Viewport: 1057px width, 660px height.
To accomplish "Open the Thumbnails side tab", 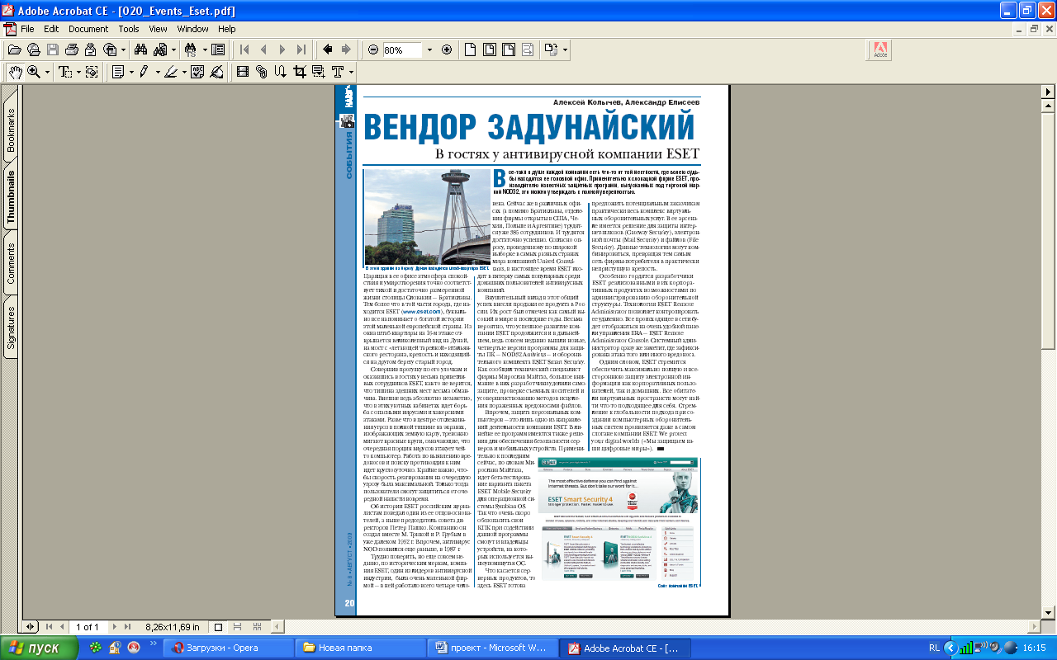I will [12, 198].
